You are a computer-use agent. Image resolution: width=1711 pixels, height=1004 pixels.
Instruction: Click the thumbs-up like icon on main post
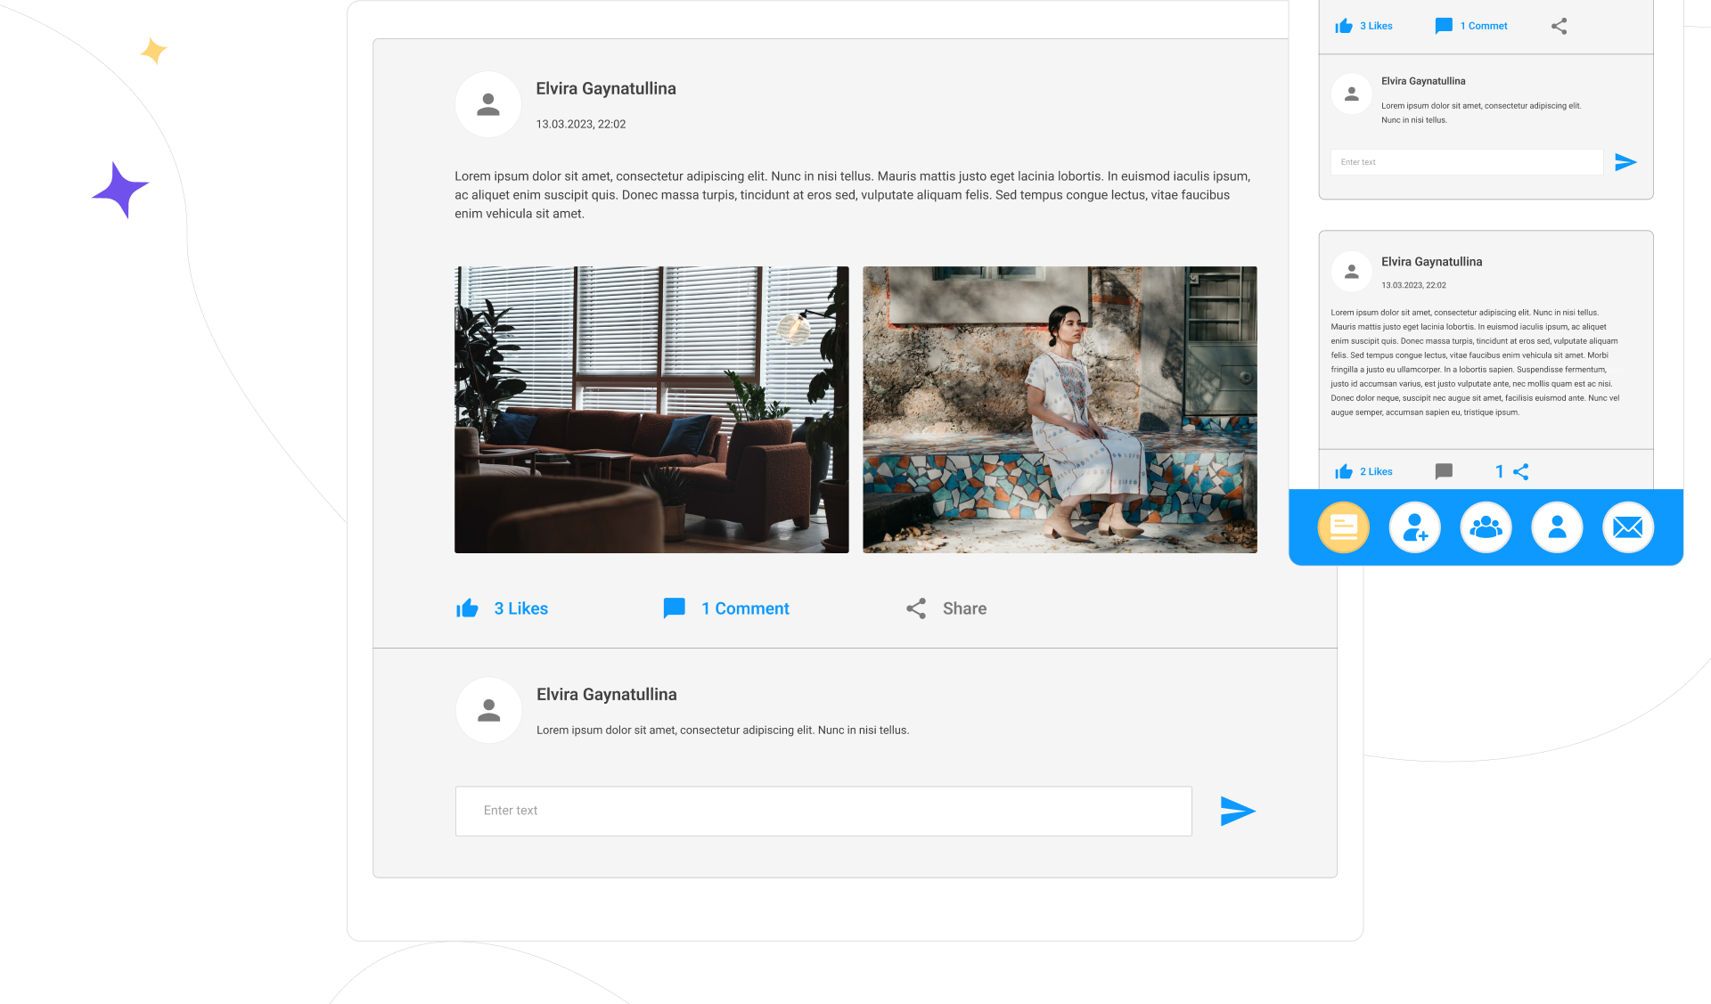point(467,608)
